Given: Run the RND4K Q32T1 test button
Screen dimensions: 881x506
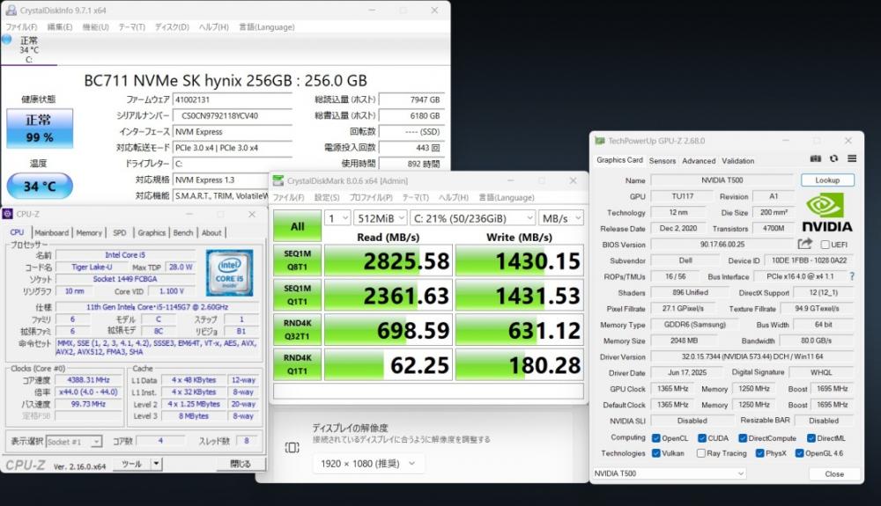Looking at the screenshot, I should (x=297, y=330).
